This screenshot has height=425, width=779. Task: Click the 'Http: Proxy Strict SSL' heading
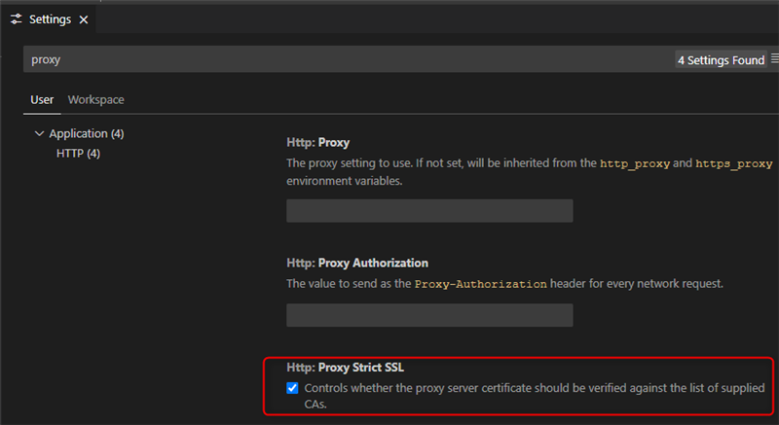(x=345, y=367)
